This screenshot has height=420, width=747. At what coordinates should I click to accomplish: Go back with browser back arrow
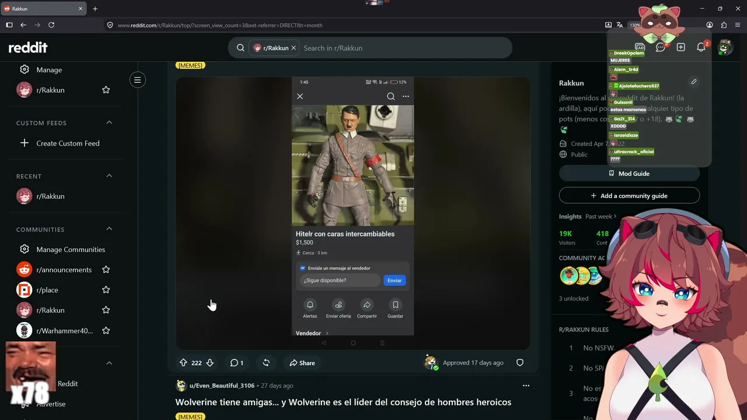click(x=23, y=25)
